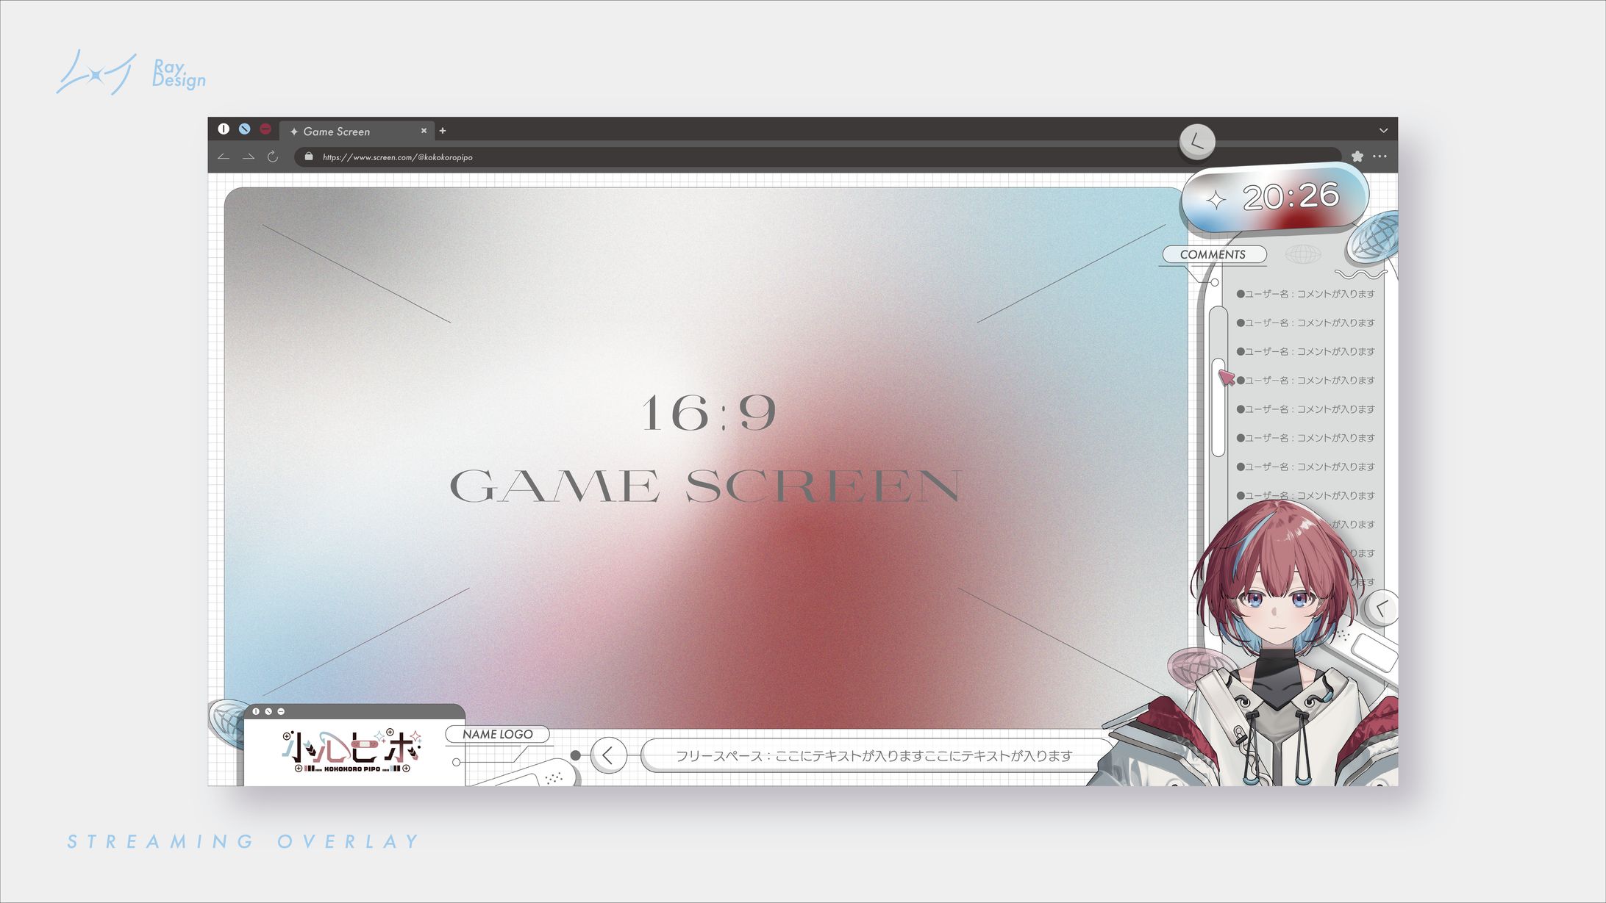Click the GAME SCREEN heading text
Viewport: 1606px width, 903px height.
(706, 486)
